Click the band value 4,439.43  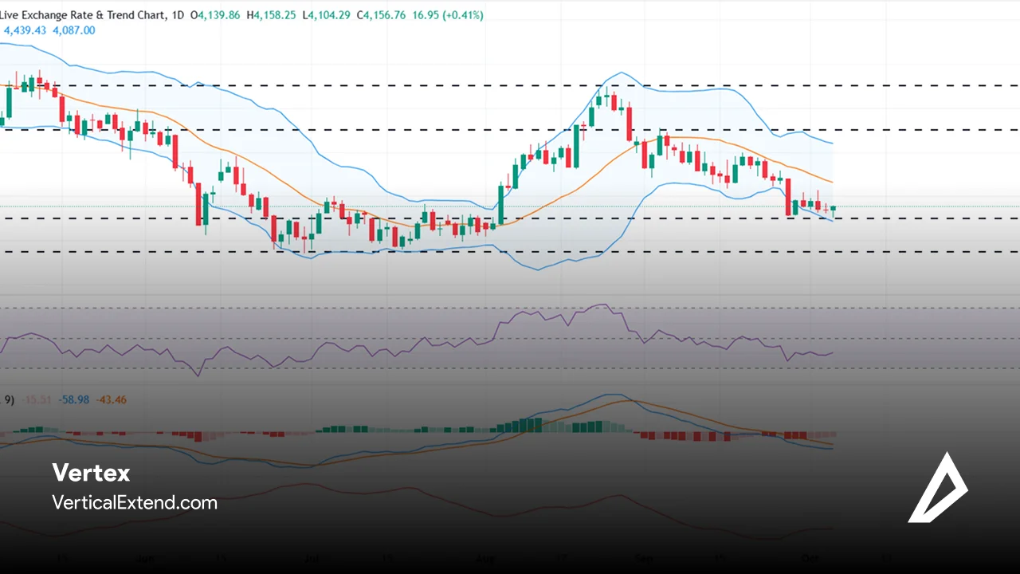pyautogui.click(x=25, y=30)
